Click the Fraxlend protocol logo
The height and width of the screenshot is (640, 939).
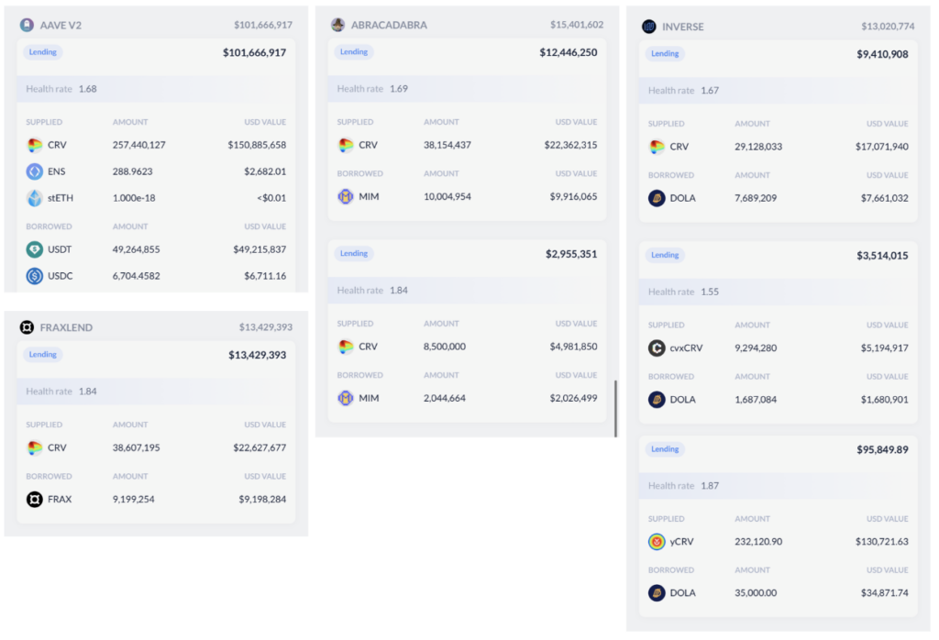[x=27, y=327]
